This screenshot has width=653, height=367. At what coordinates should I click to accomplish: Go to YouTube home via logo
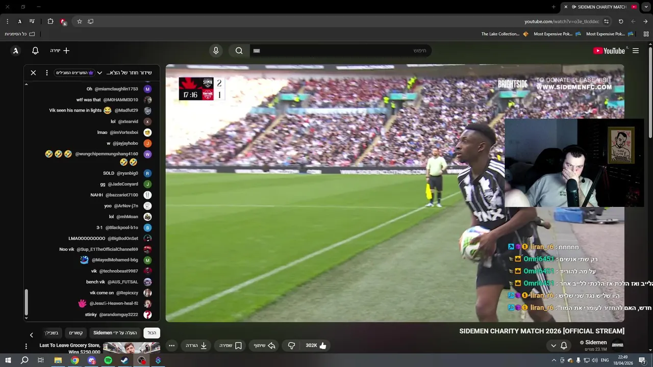[x=609, y=50]
